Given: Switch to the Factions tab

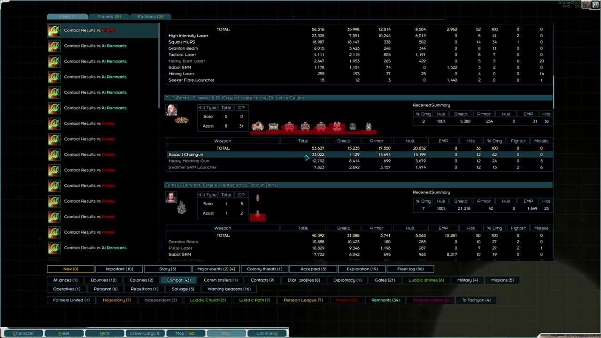Looking at the screenshot, I should [150, 16].
